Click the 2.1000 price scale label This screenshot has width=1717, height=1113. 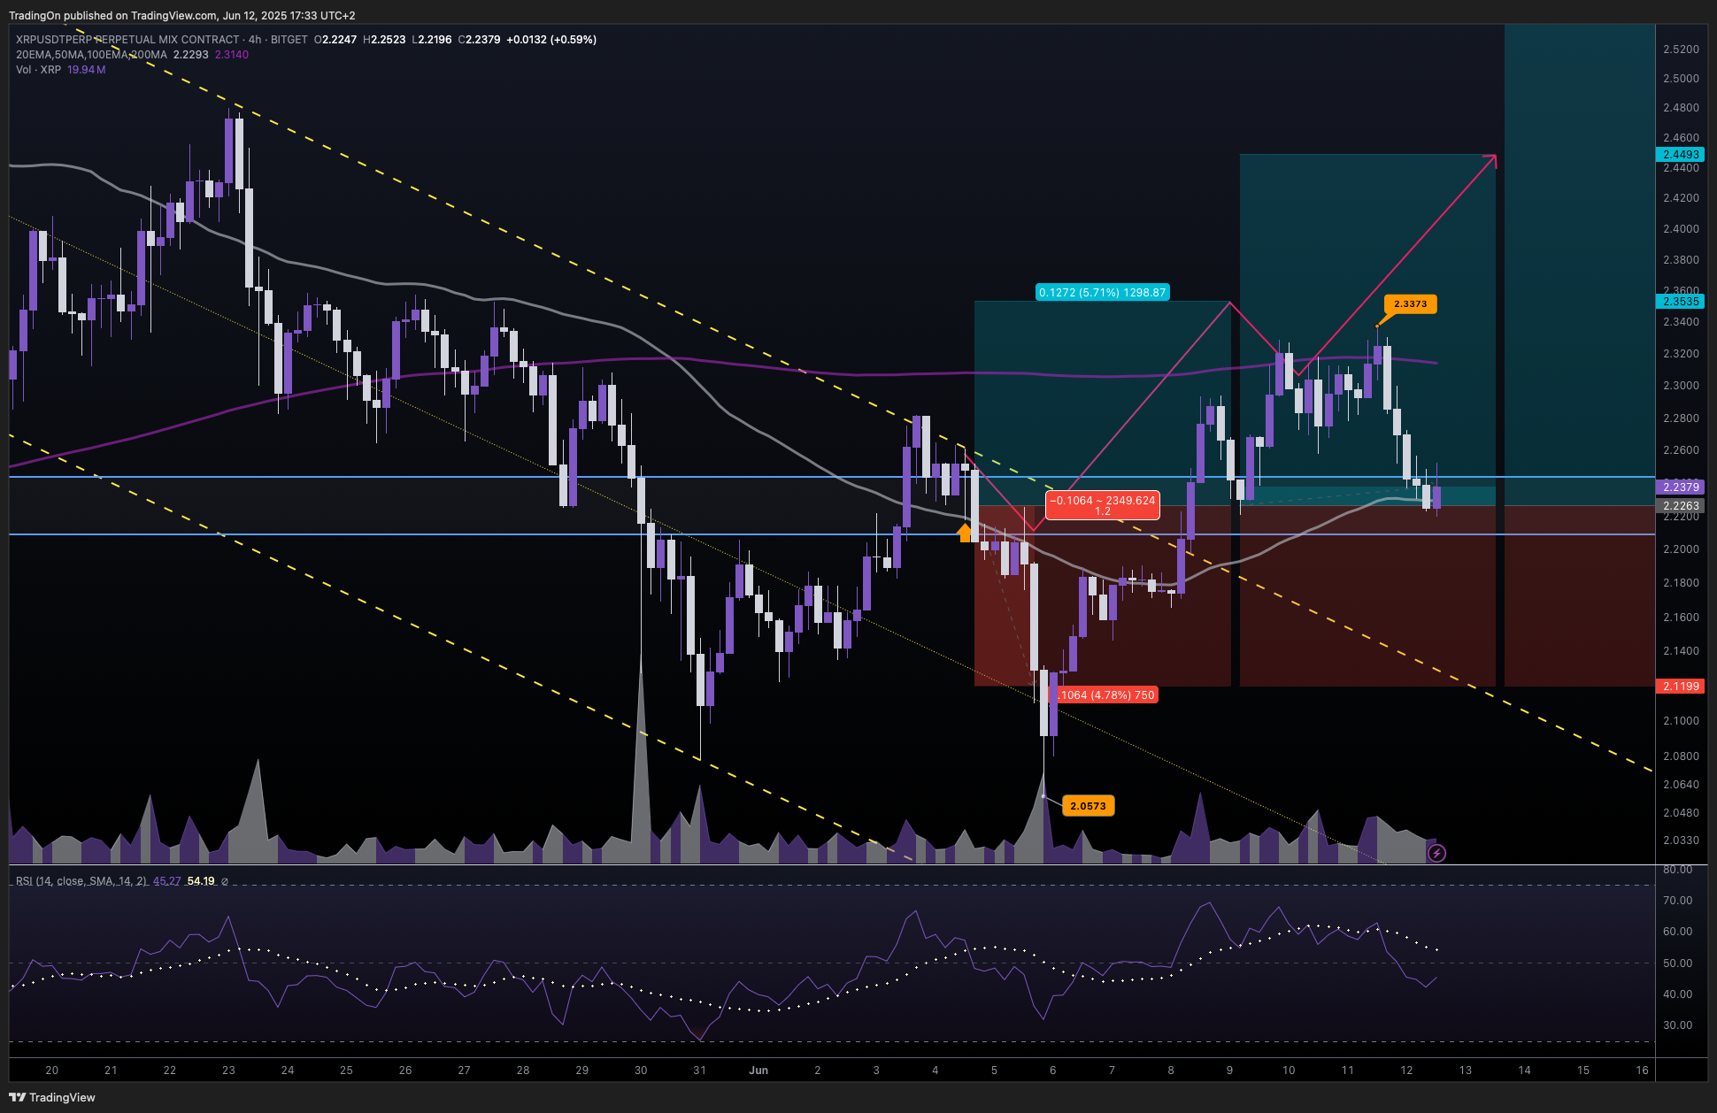[x=1681, y=721]
